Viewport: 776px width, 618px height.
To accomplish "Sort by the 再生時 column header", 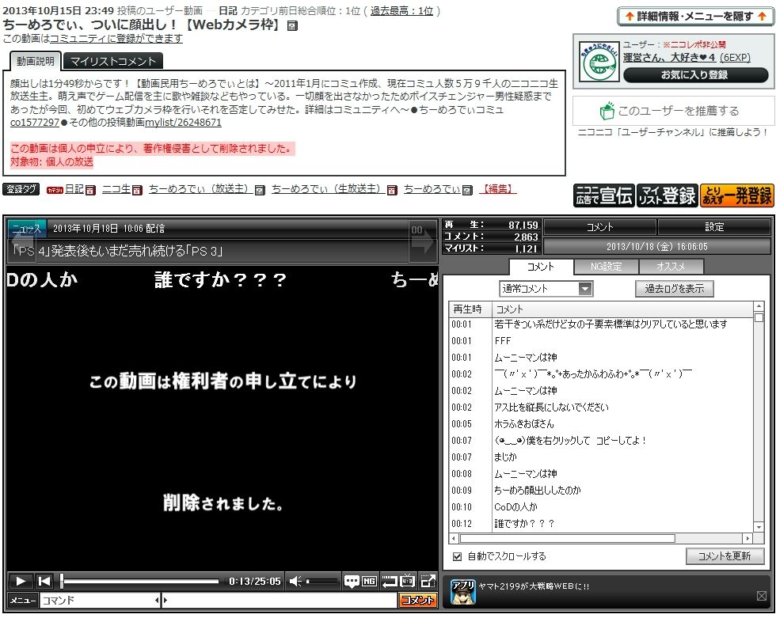I will [470, 309].
